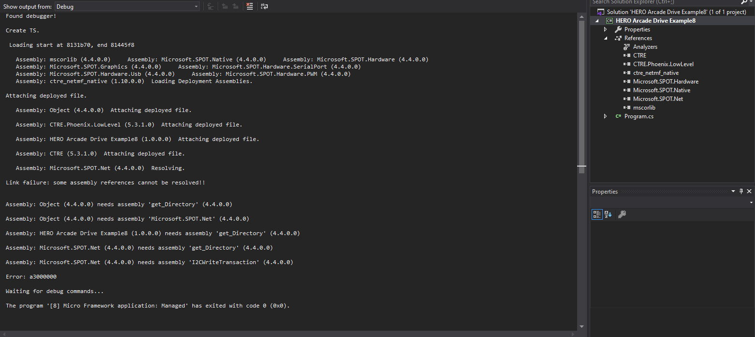Pin the Properties panel with auto-hide pin
Viewport: 755px width, 337px height.
(x=741, y=191)
